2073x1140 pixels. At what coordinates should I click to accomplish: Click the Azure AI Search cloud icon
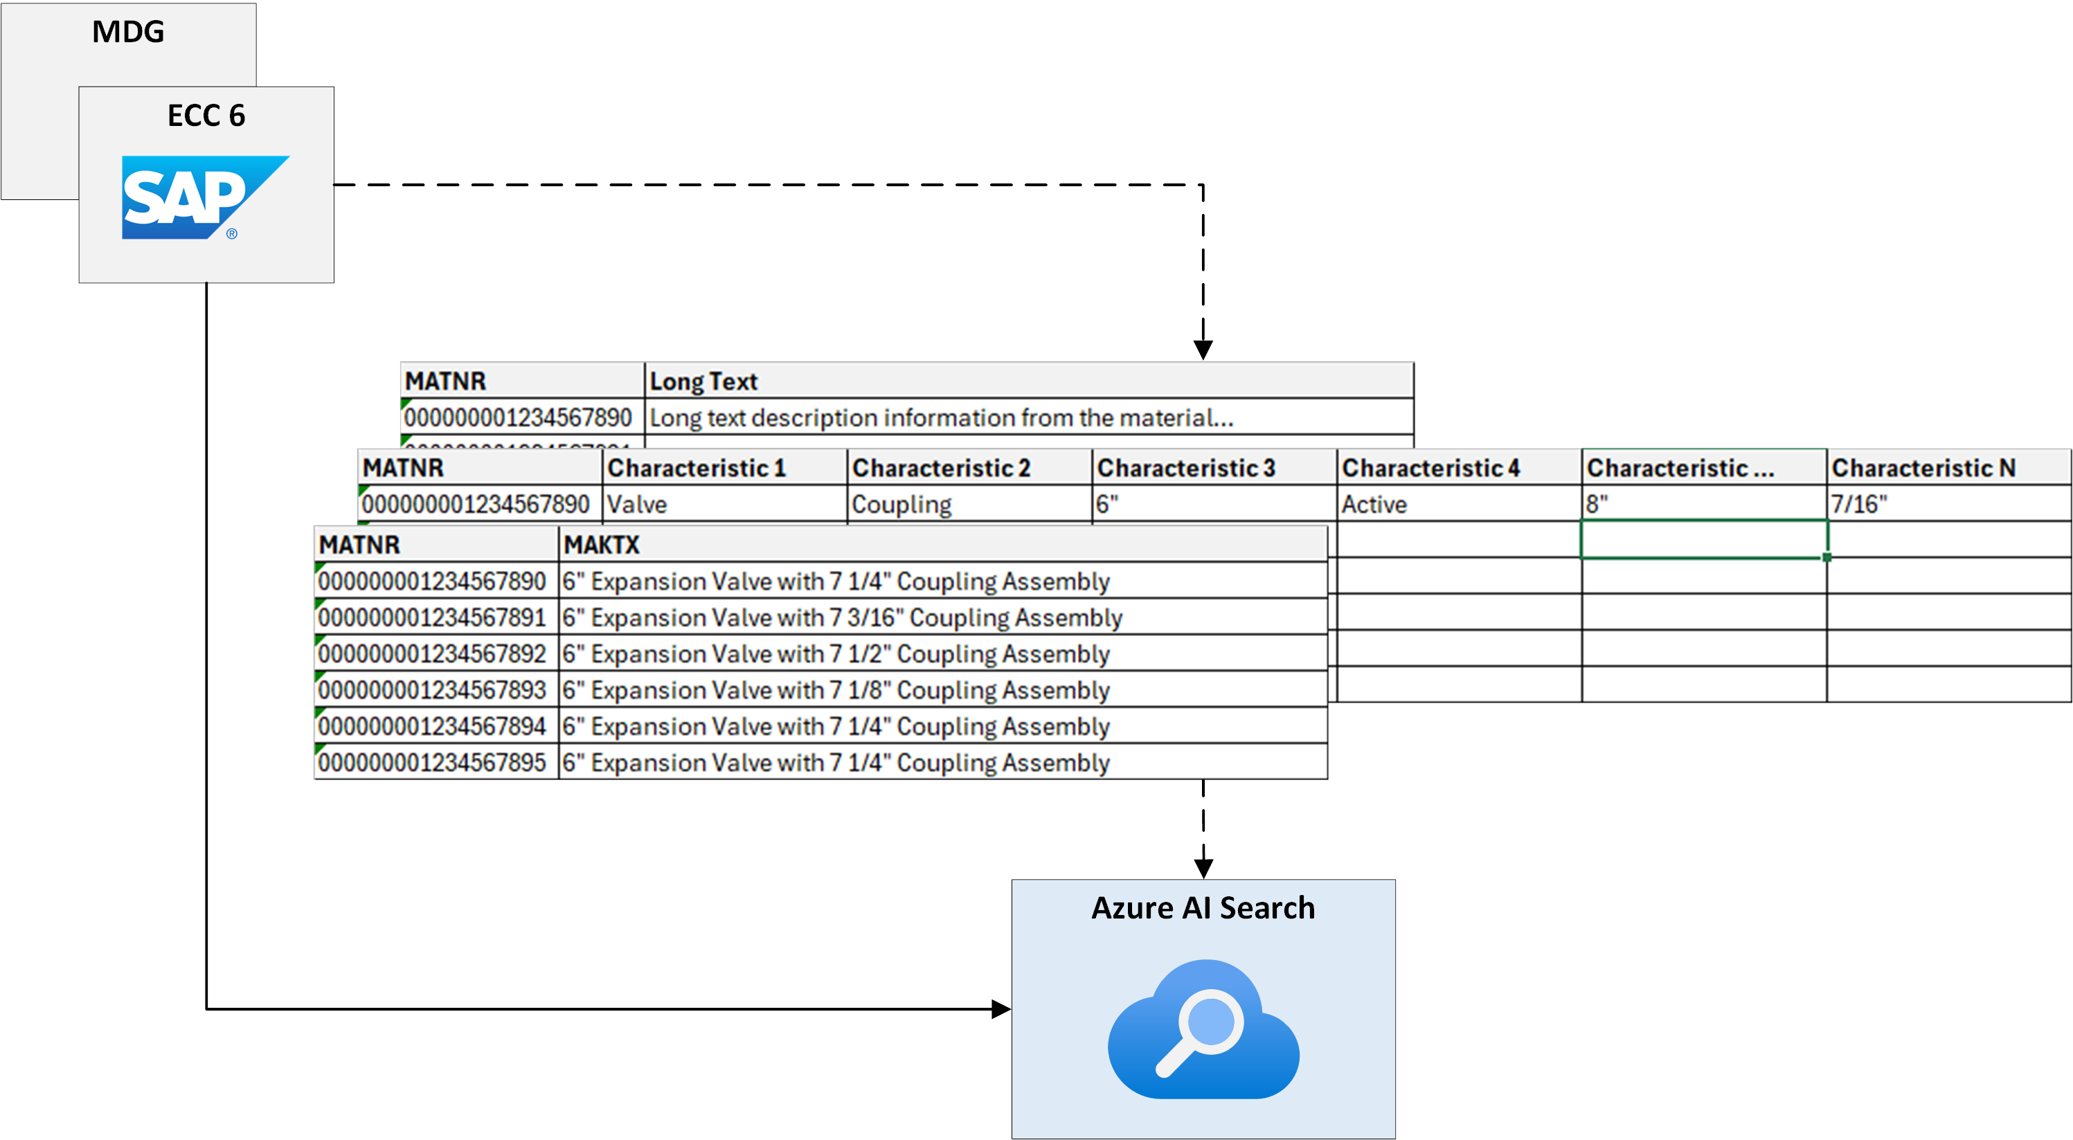[1202, 1029]
